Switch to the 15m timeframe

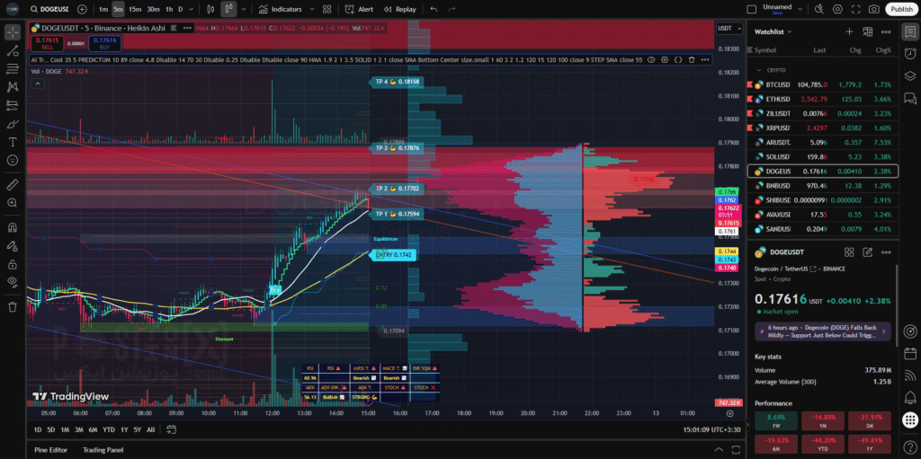click(x=135, y=9)
